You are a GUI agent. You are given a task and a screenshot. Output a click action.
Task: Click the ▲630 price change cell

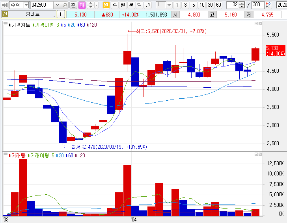pyautogui.click(x=107, y=15)
